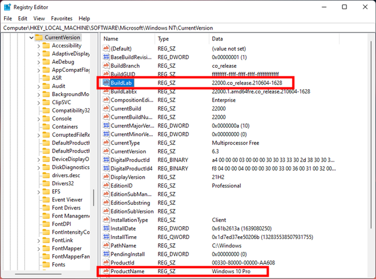376x279 pixels.
Task: Expand the AdaptiveDisplay key
Action: [x=39, y=54]
